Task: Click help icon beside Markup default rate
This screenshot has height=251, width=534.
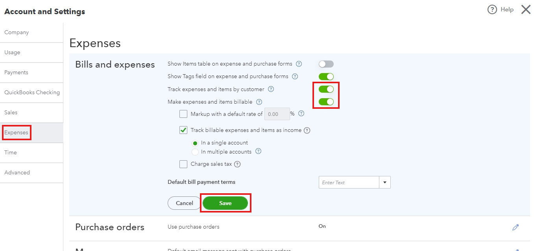Action: pyautogui.click(x=301, y=114)
